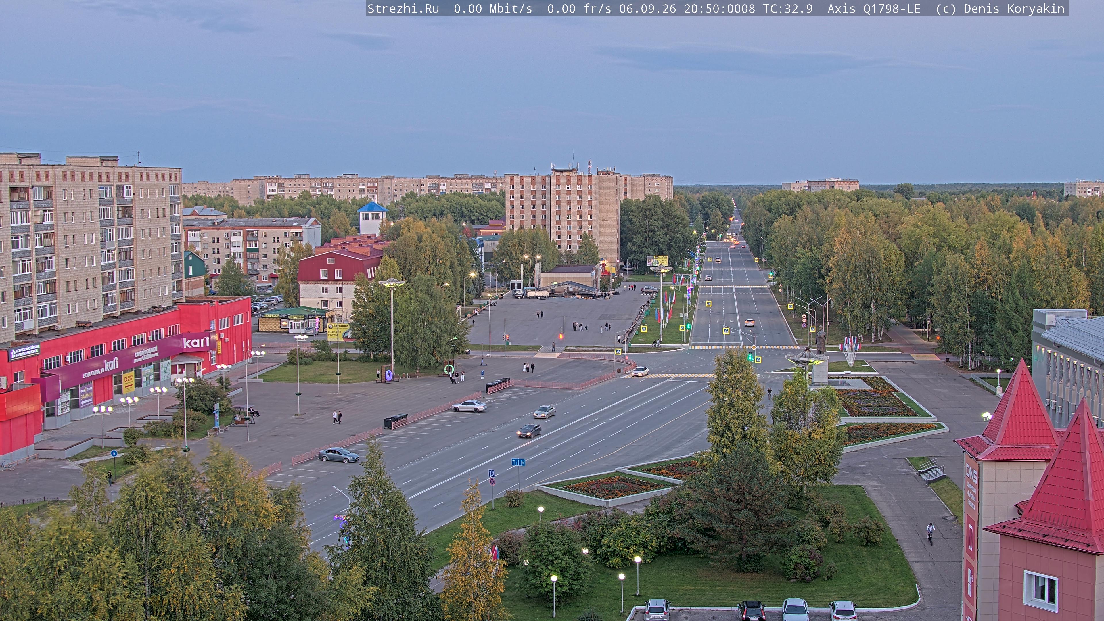Click the dark car driving on main road
Image resolution: width=1104 pixels, height=621 pixels.
529,431
